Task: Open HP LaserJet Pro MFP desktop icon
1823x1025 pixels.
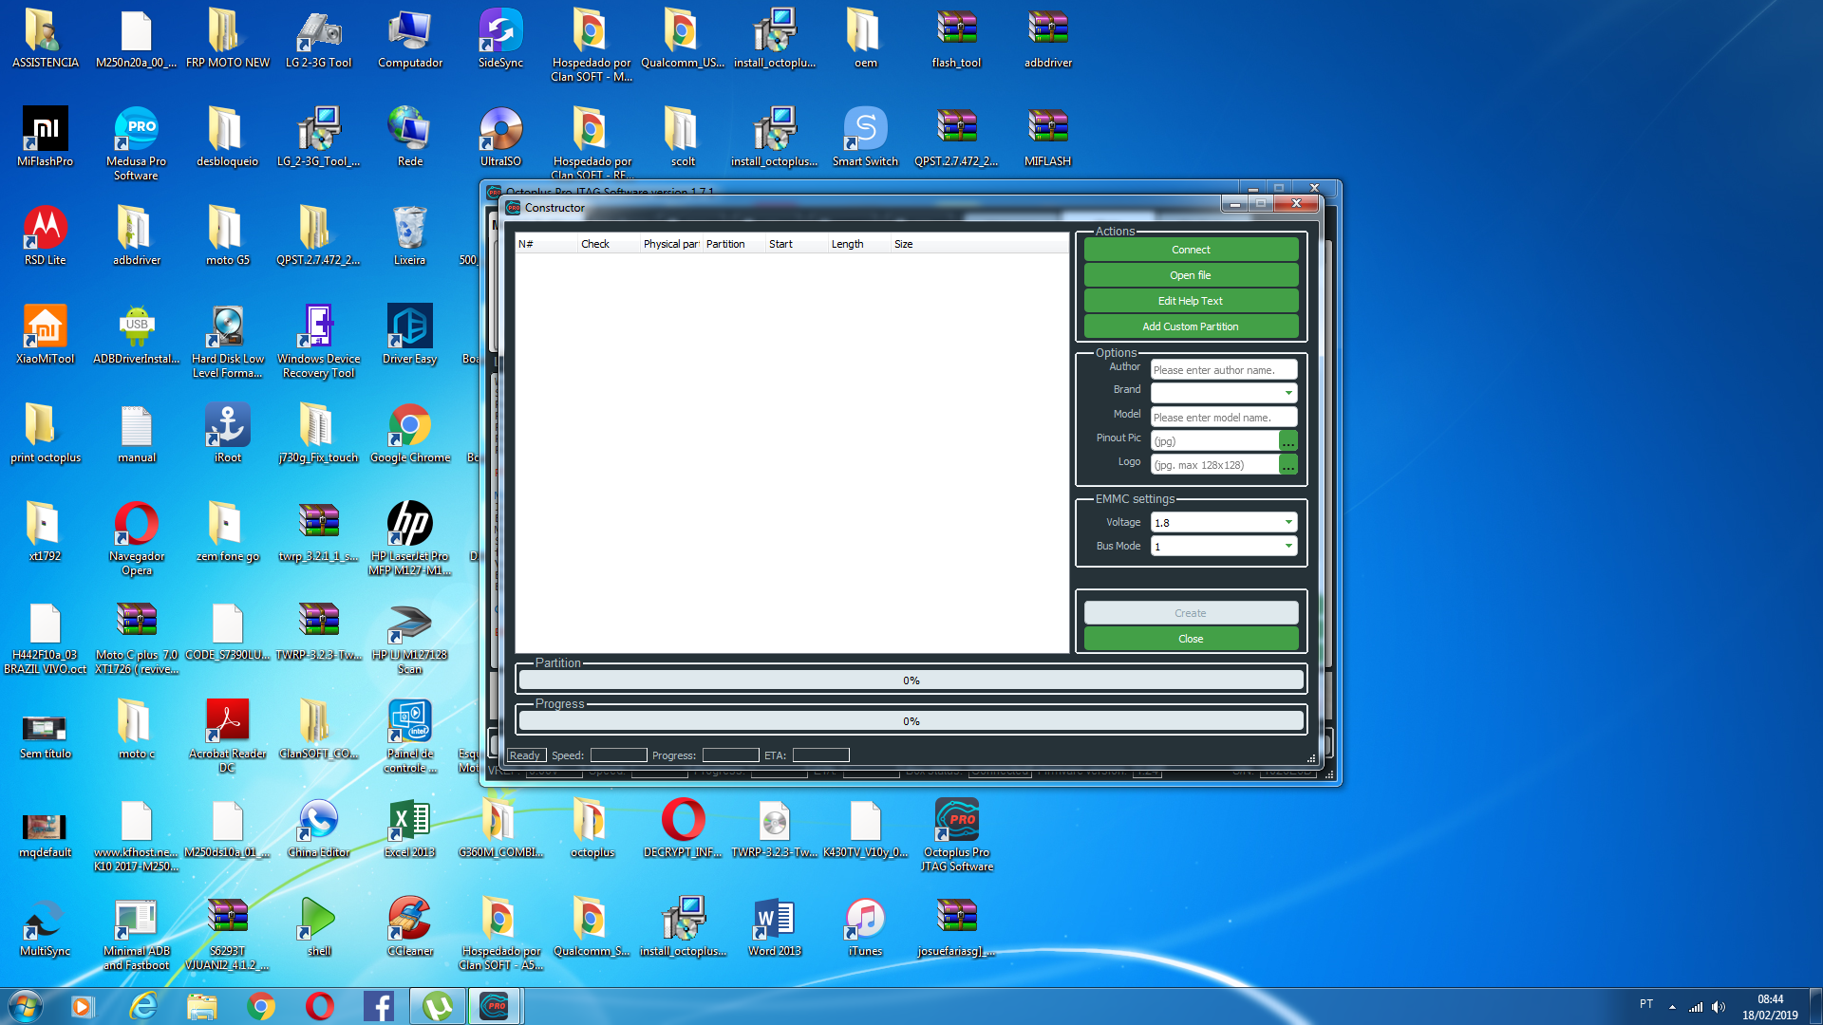Action: pyautogui.click(x=409, y=539)
